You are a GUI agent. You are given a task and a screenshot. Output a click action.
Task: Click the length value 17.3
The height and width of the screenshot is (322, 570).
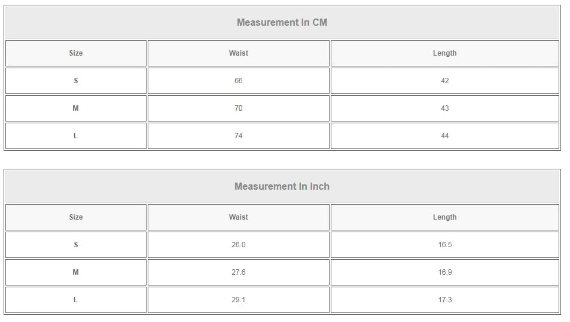click(x=444, y=300)
